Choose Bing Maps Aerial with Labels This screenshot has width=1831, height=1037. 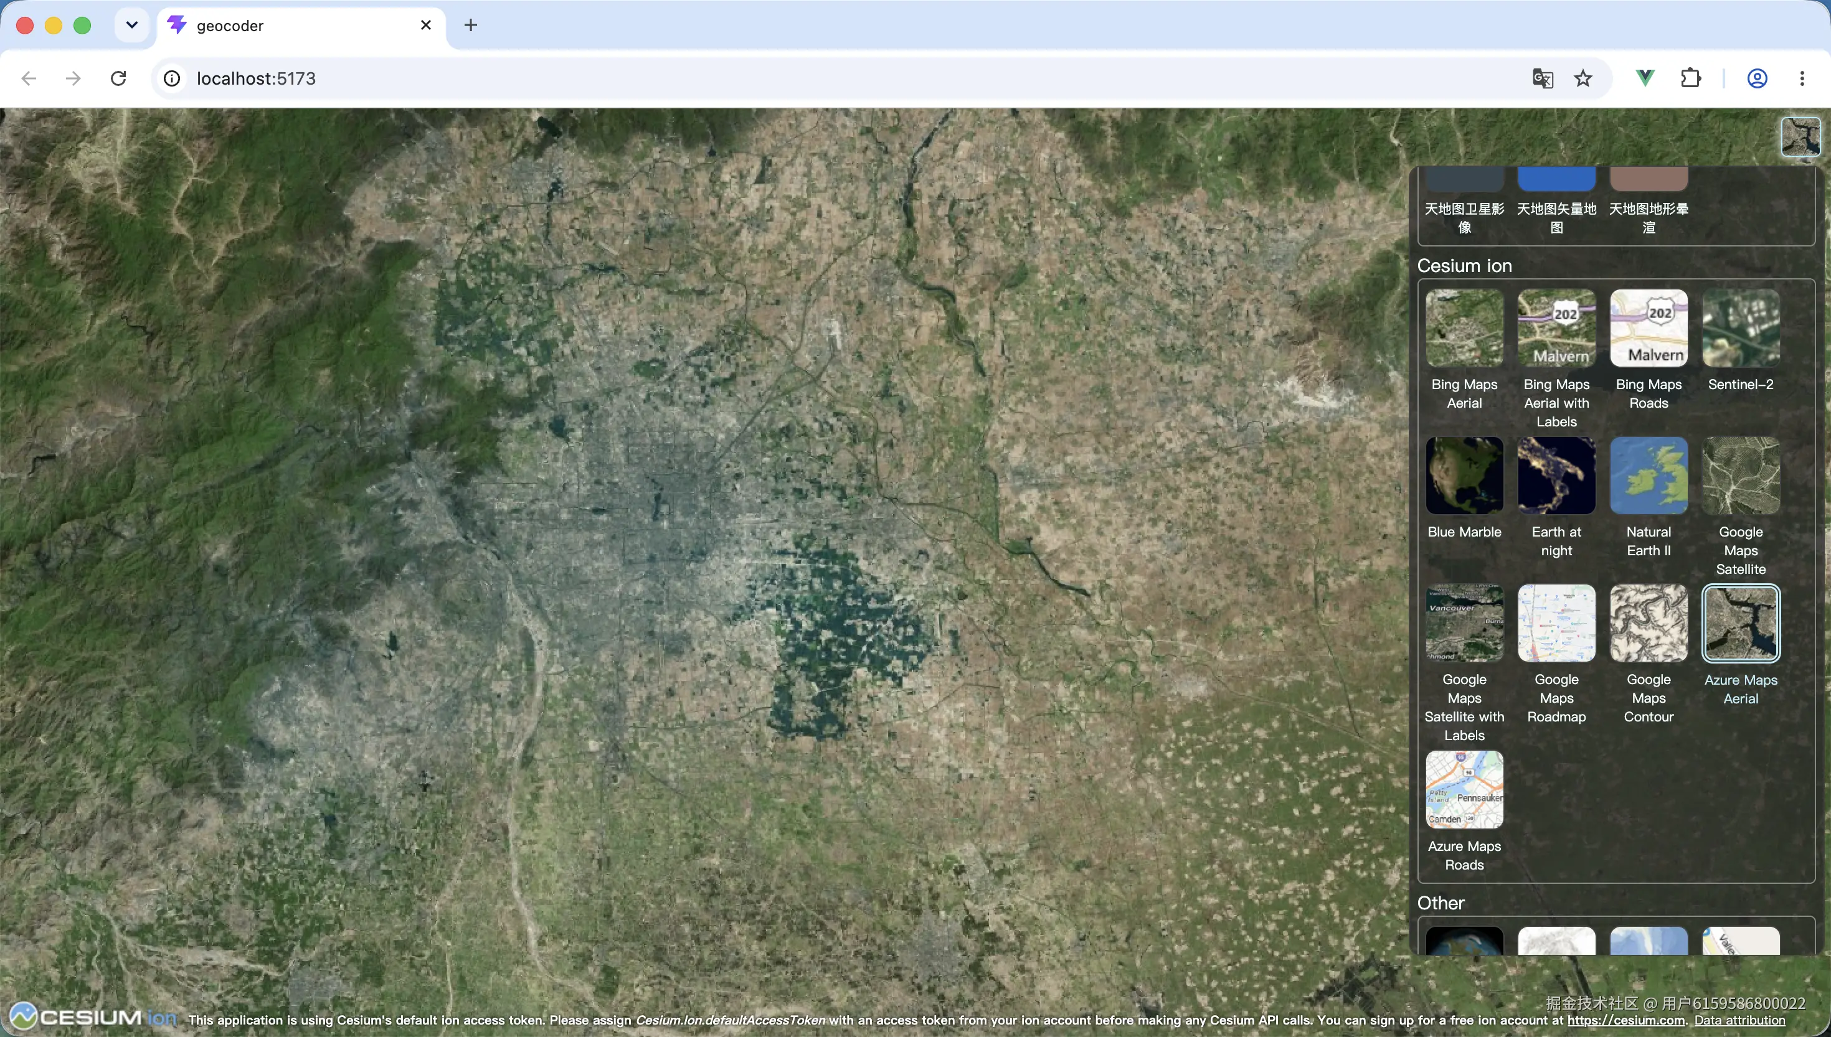click(x=1556, y=328)
